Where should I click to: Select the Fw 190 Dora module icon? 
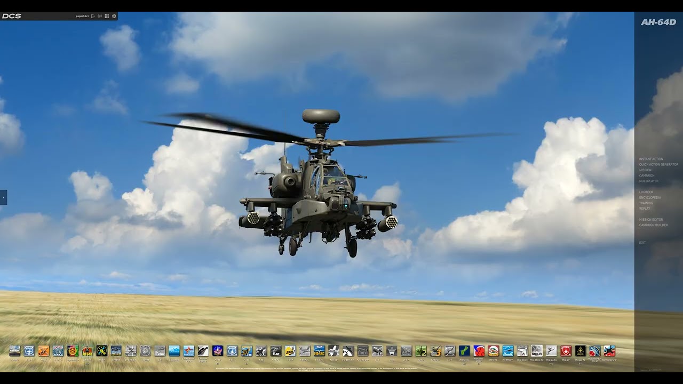point(362,350)
